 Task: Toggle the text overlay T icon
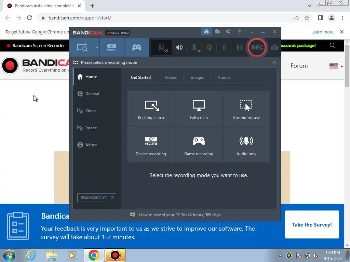tap(224, 47)
